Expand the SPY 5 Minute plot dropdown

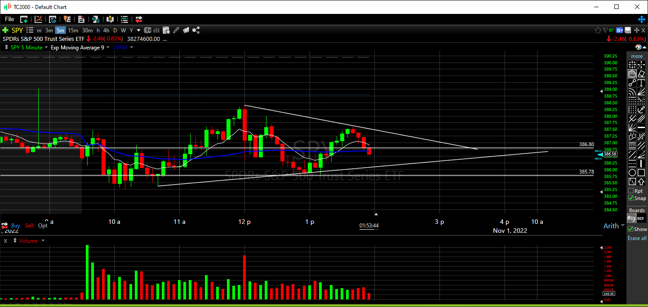[x=46, y=48]
